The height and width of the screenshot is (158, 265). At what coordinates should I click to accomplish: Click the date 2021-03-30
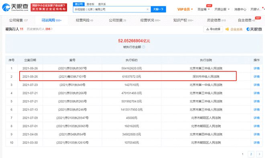pyautogui.click(x=30, y=143)
